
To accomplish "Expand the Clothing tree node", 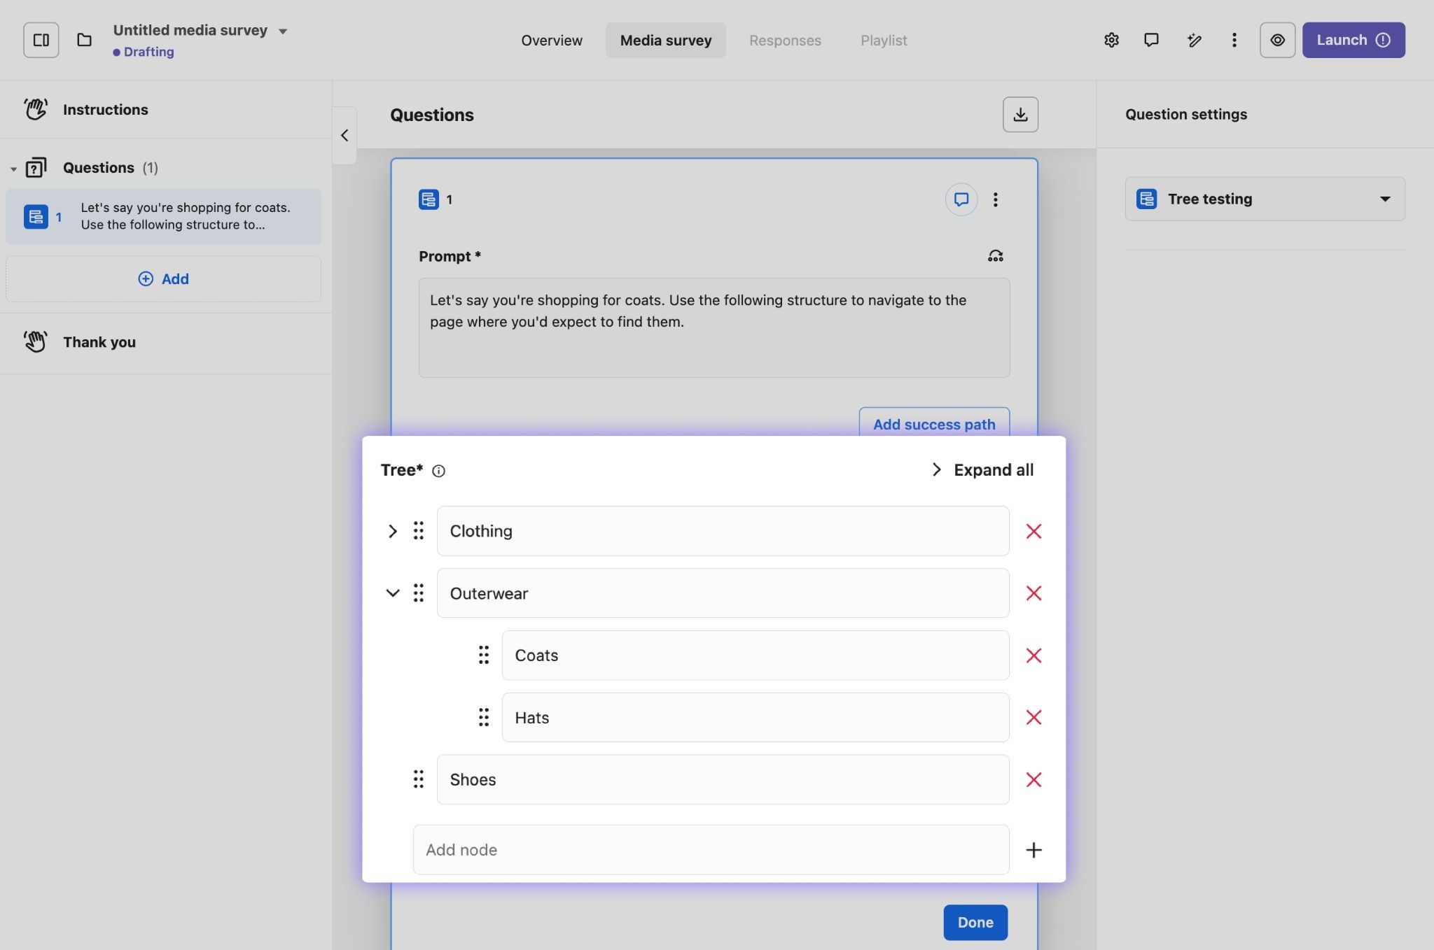I will (392, 531).
